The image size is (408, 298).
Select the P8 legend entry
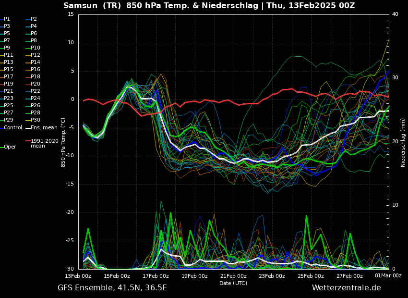(x=32, y=41)
